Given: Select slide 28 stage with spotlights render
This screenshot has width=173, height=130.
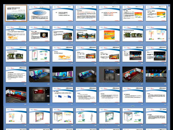Looking at the screenshot, I should pos(156,75).
